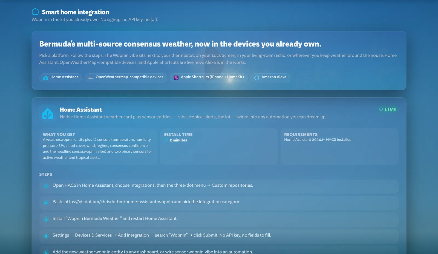Select the OpenWeatherMap-compatible devices chip
Viewport: 438px width, 254px height.
[126, 77]
